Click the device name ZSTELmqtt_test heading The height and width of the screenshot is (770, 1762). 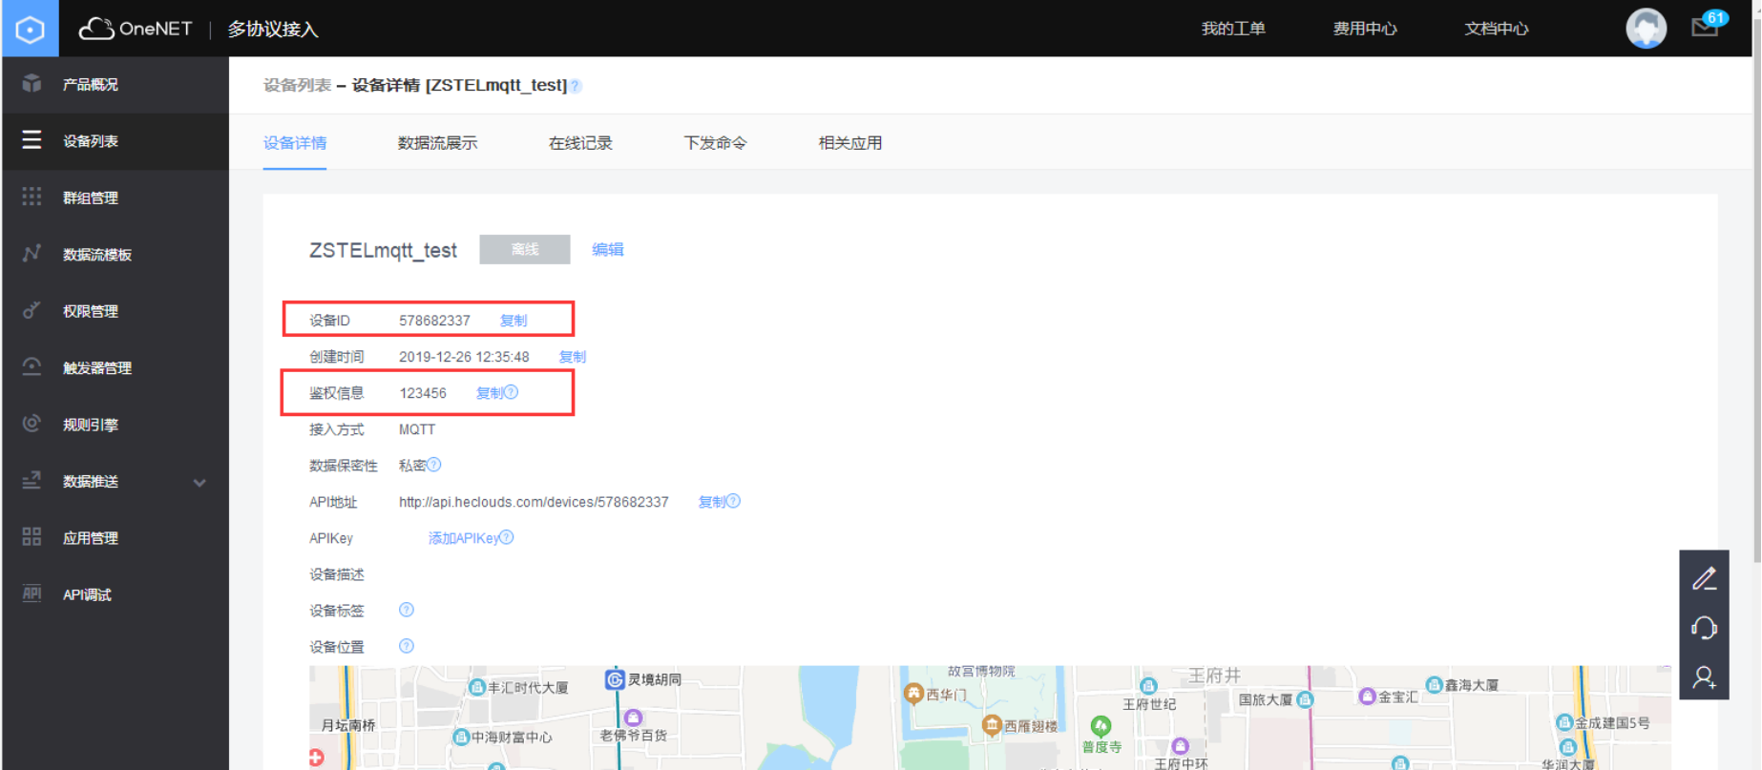coord(383,250)
